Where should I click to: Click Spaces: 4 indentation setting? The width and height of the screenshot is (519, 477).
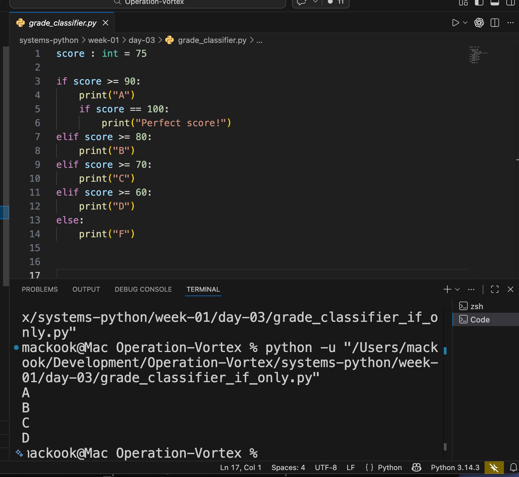[x=288, y=468]
